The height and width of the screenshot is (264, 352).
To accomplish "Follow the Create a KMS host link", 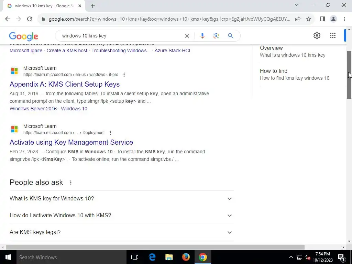I will (67, 51).
